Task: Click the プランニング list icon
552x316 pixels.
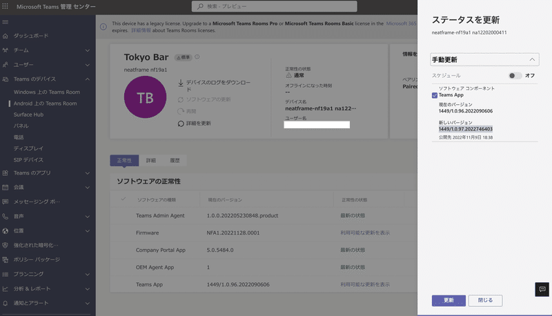Action: (x=6, y=274)
